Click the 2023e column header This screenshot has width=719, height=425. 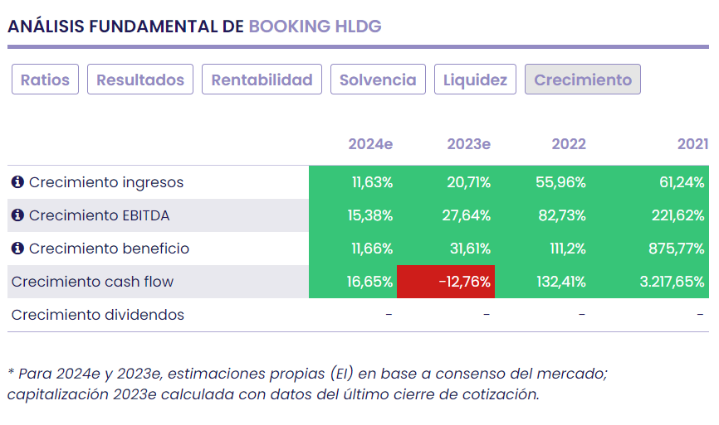[x=468, y=144]
